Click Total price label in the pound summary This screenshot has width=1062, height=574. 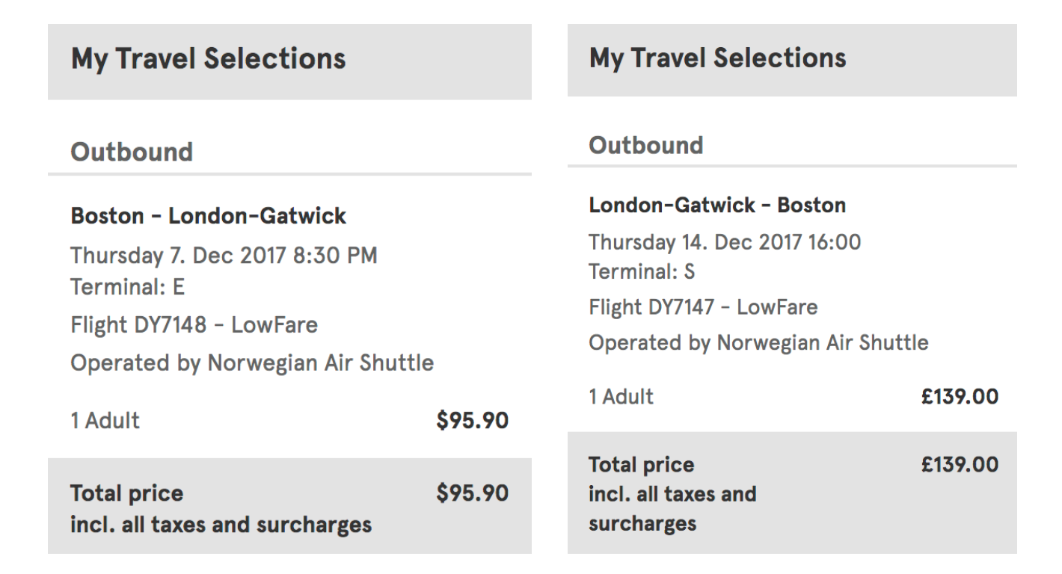(x=641, y=465)
